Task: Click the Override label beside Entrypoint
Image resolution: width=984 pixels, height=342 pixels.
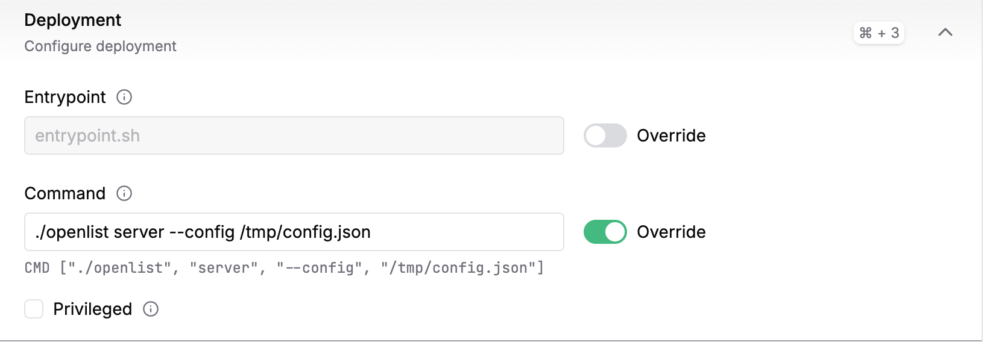Action: [x=671, y=135]
